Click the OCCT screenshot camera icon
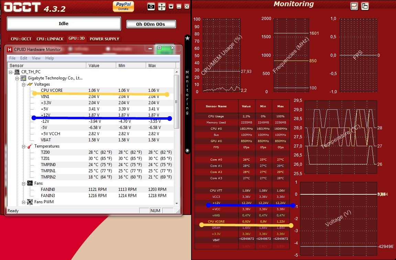The image size is (396, 260). [x=151, y=7]
